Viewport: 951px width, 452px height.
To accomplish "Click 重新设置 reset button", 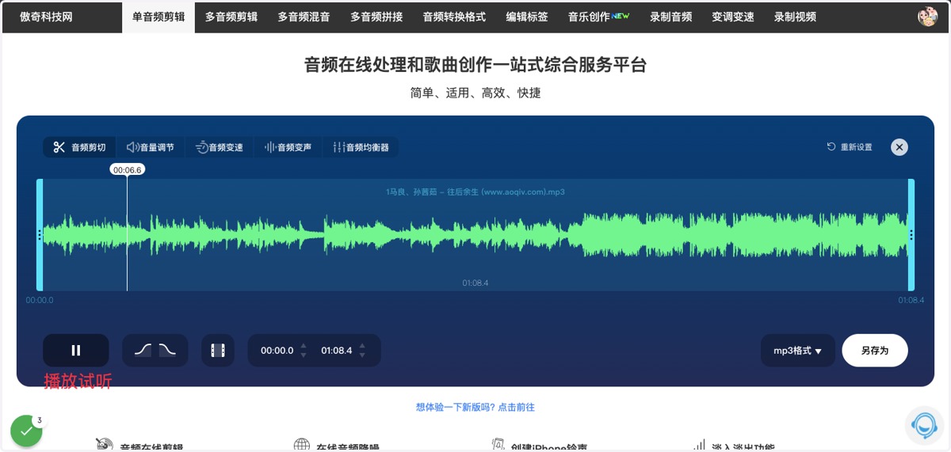I will pos(850,147).
